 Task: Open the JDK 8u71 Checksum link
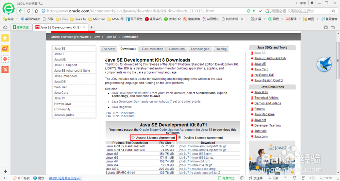[127, 113]
